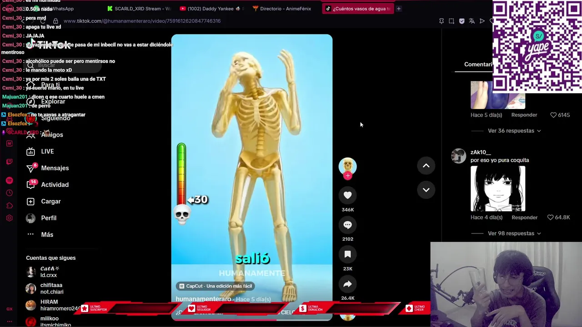
Task: Open the three-dots menu at the bottom of the Opera sidebar
Action: (x=9, y=321)
